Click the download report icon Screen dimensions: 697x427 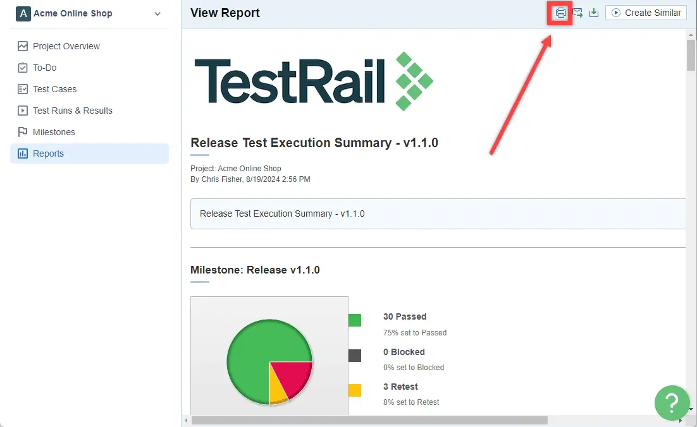tap(594, 13)
